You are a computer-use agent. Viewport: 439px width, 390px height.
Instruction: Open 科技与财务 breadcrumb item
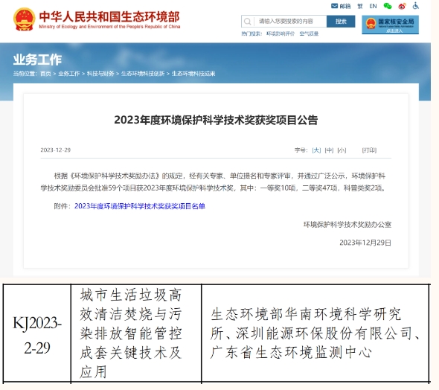100,74
